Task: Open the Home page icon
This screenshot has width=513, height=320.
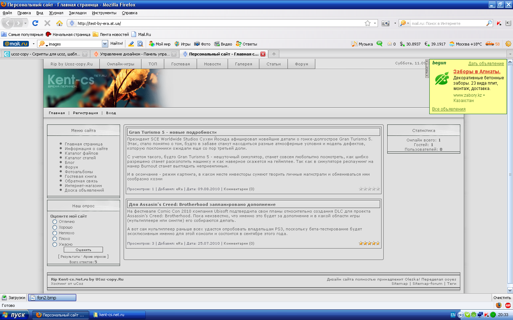Action: click(59, 23)
